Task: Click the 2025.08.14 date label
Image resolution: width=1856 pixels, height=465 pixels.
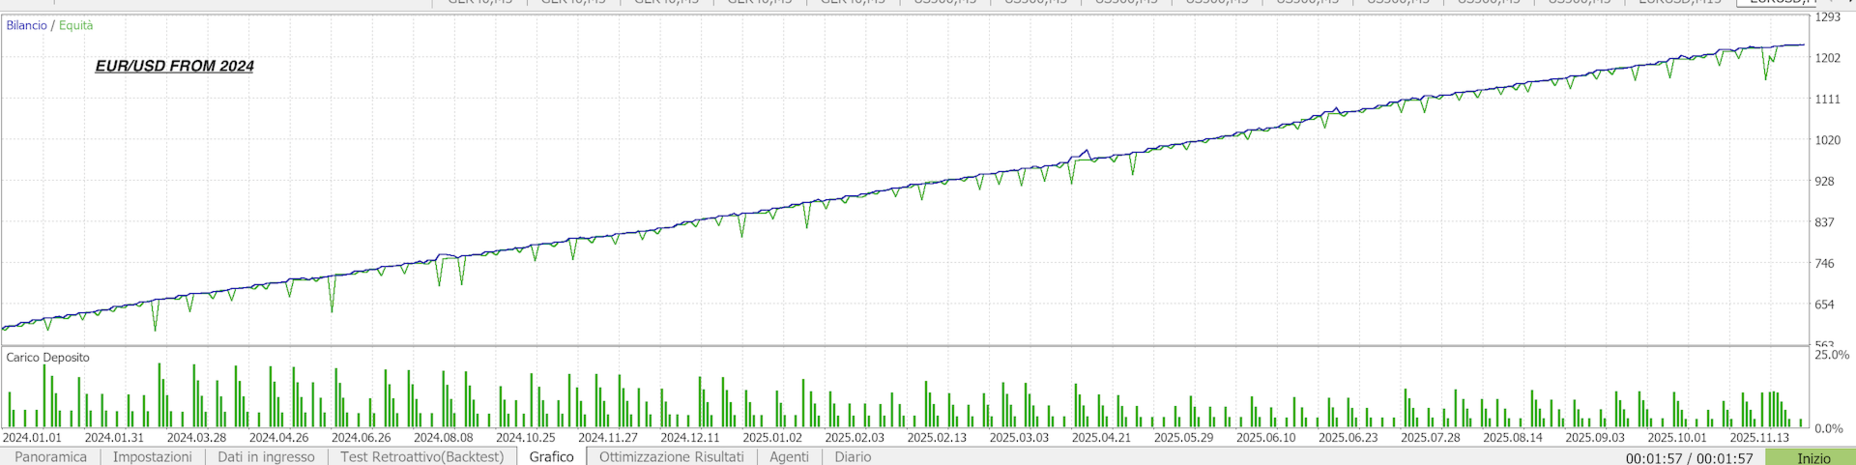Action: tap(1513, 438)
